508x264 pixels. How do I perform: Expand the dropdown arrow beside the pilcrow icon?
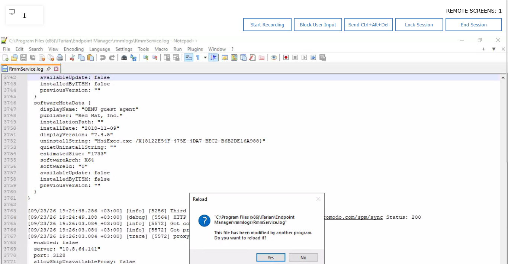pyautogui.click(x=205, y=58)
